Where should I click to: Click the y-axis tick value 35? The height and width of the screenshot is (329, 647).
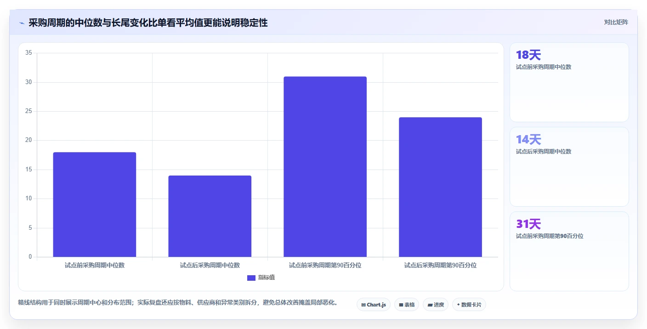pyautogui.click(x=28, y=53)
